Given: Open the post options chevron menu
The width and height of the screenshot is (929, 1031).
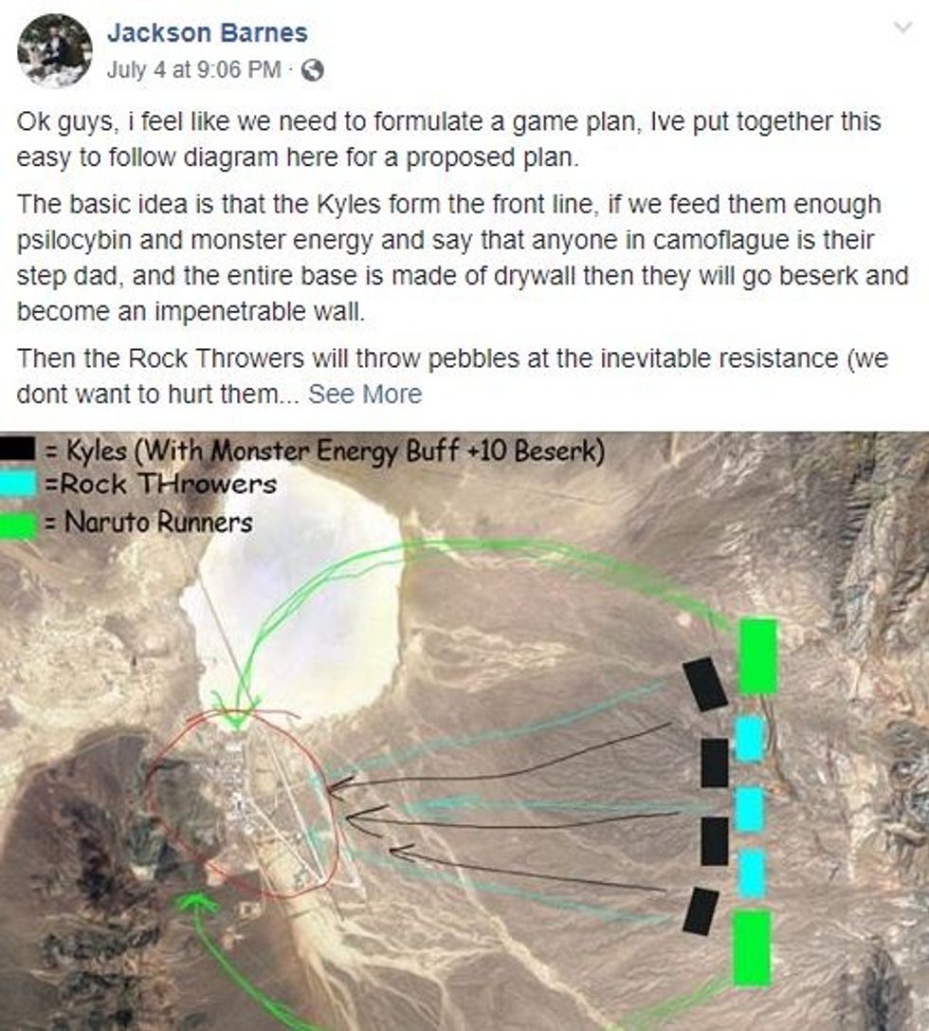Looking at the screenshot, I should 903,27.
